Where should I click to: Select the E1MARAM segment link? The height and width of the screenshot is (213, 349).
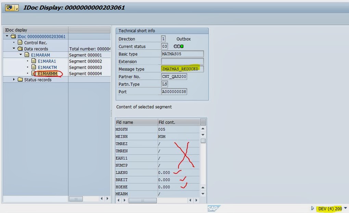coord(40,55)
